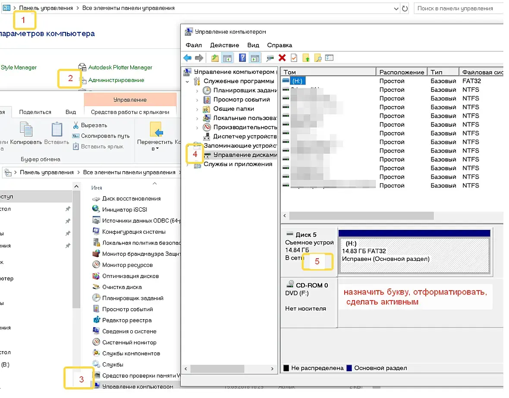Open the Autodesk Plotter Manager link
Screen dimensions: 509x398
click(x=120, y=68)
